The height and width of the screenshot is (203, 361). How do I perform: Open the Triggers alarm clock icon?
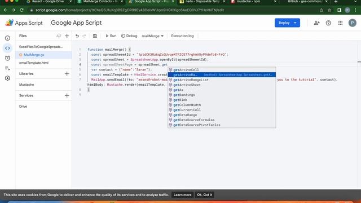point(7,58)
